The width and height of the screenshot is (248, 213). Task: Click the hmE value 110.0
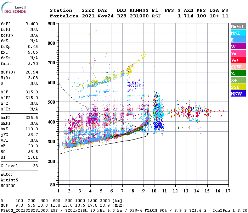(x=32, y=129)
